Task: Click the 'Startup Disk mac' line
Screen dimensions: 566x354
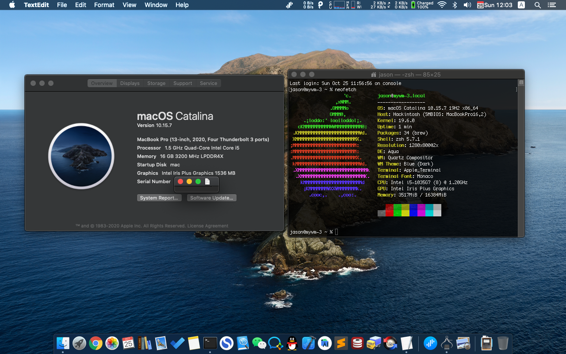Action: [158, 165]
